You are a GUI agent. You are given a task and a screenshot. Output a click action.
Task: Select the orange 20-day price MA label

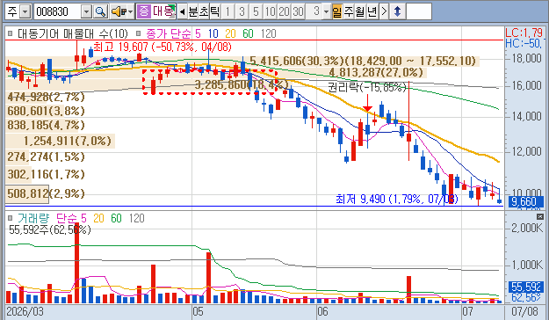pos(230,33)
